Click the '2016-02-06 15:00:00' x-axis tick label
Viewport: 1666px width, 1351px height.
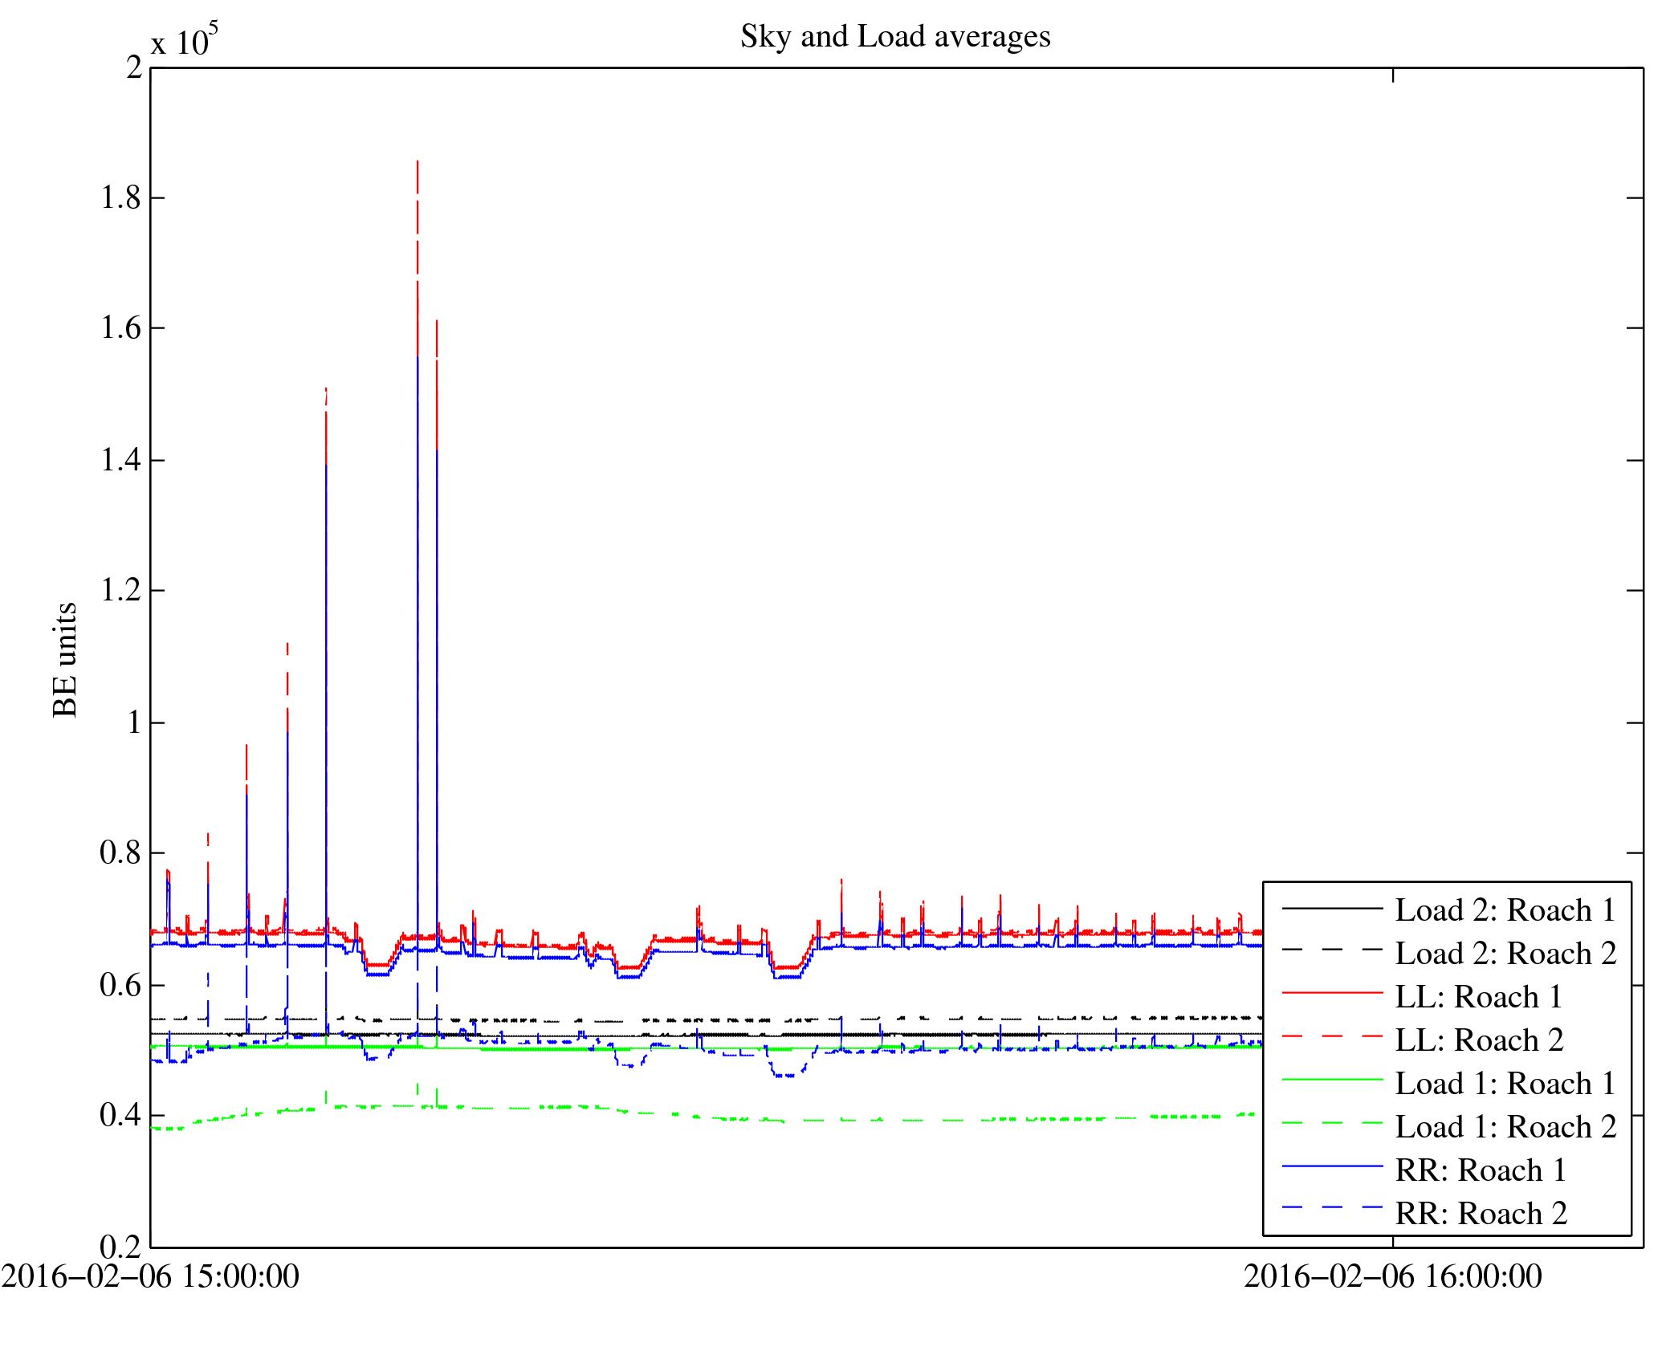[150, 1276]
